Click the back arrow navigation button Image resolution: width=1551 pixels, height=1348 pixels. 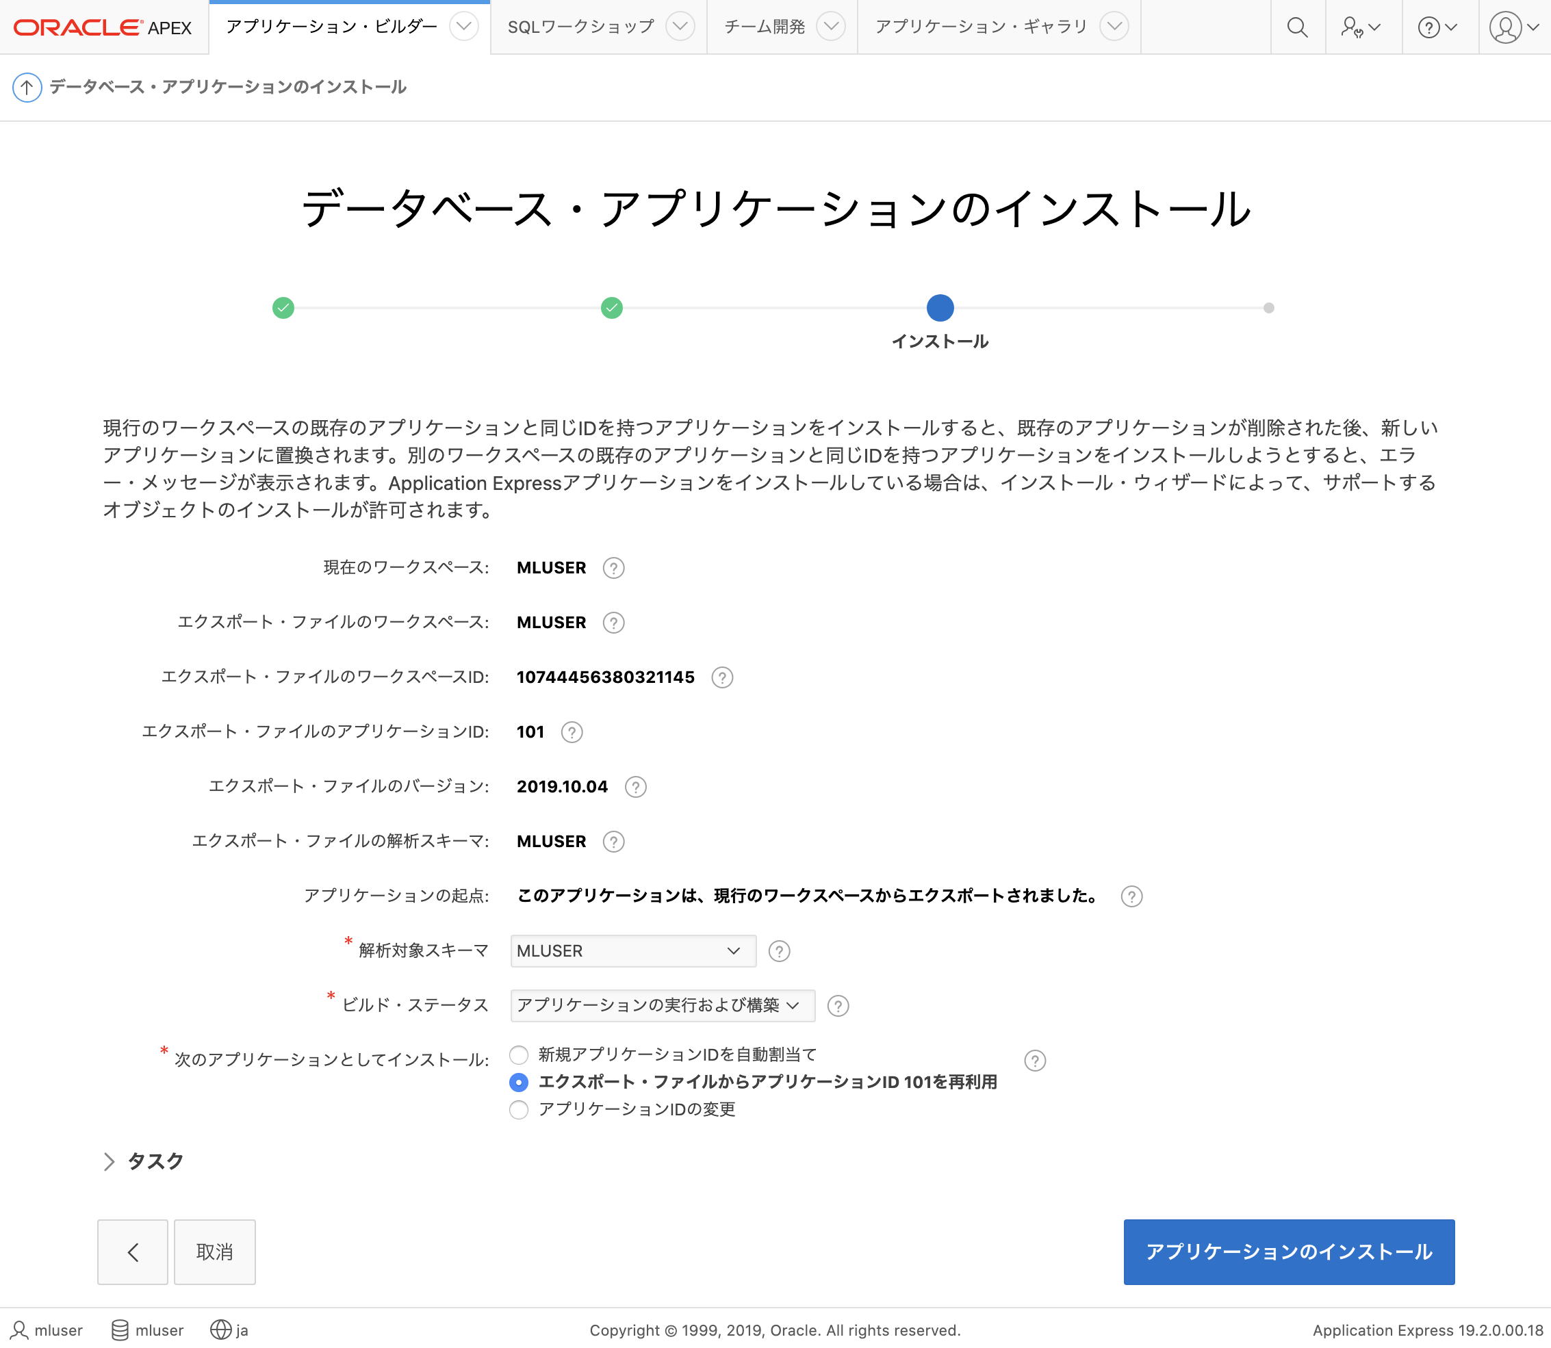point(133,1252)
